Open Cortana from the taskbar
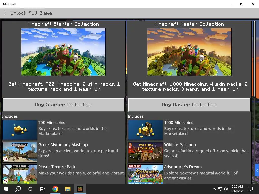 [30, 189]
